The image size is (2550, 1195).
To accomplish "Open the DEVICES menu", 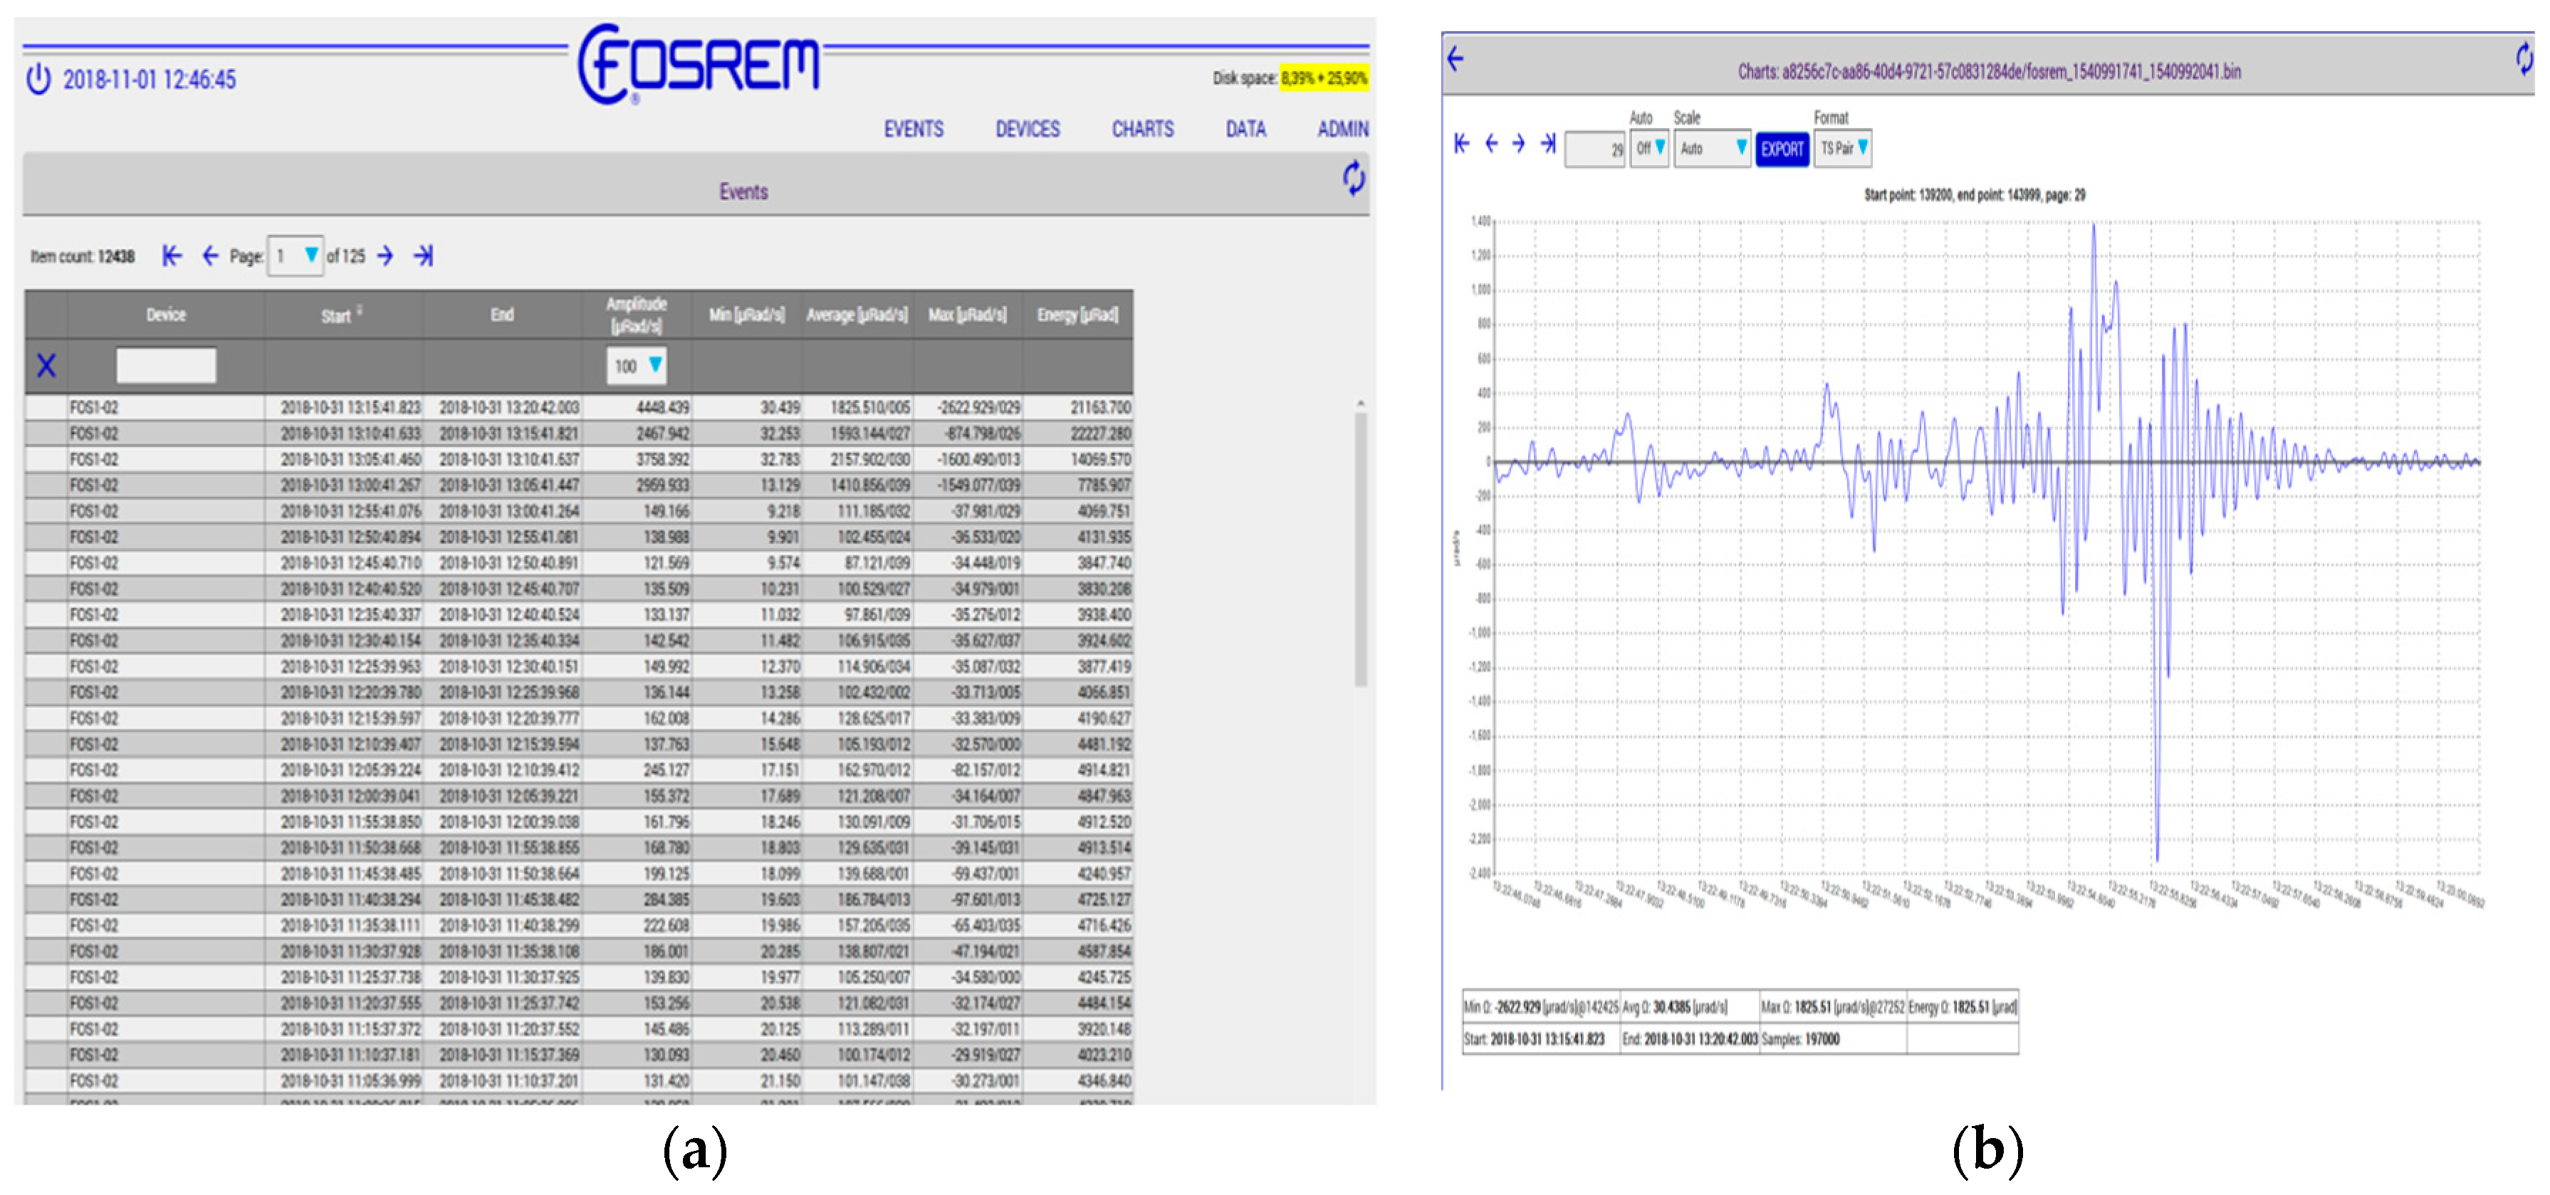I will click(1027, 130).
